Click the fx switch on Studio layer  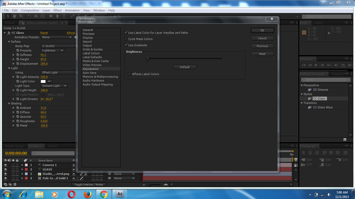click(86, 174)
